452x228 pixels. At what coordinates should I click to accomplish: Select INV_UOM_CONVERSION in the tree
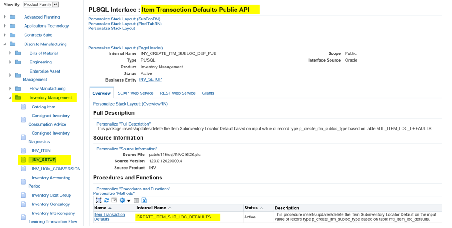point(56,169)
